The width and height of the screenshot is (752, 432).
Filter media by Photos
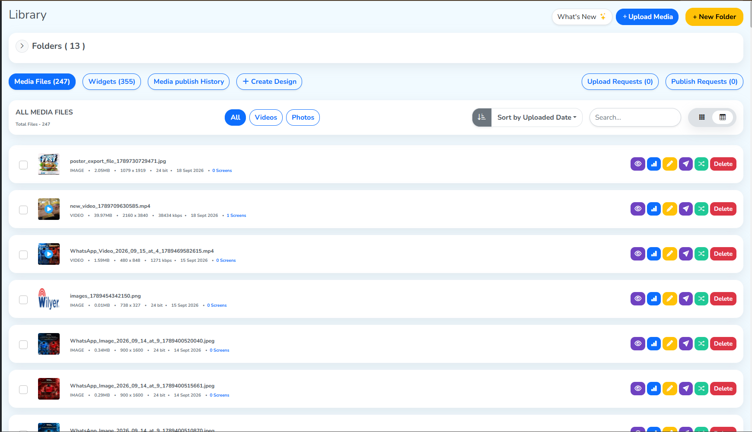(303, 118)
